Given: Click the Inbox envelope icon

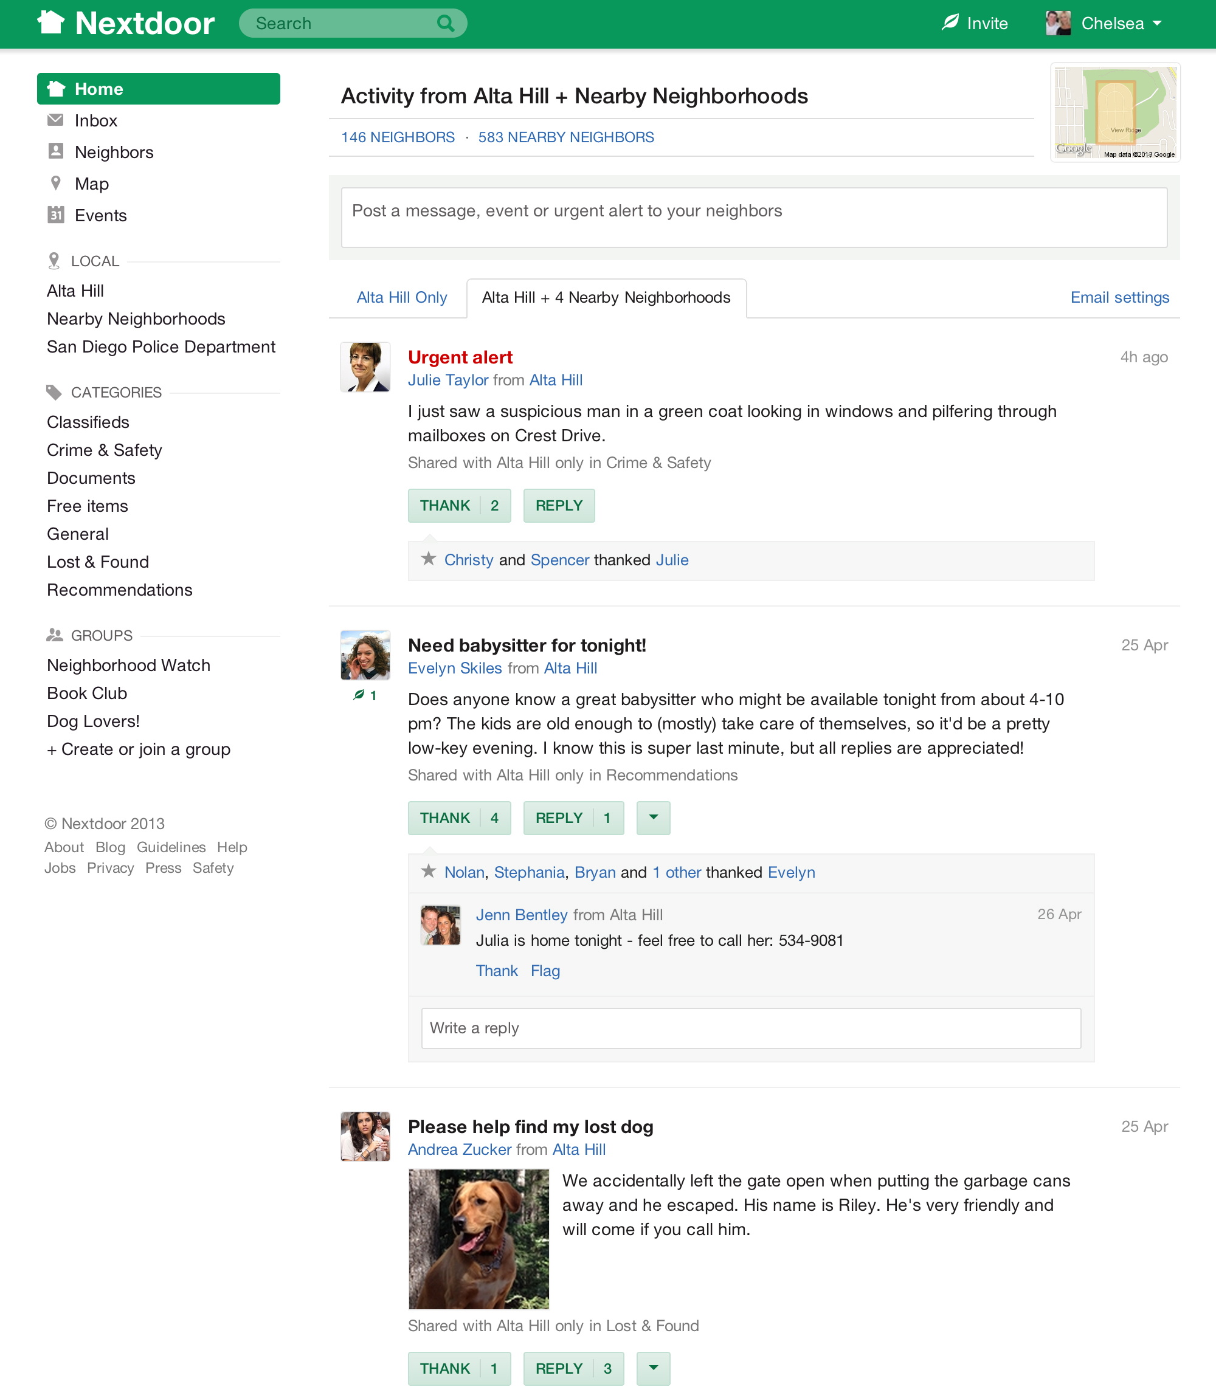Looking at the screenshot, I should click(x=56, y=120).
